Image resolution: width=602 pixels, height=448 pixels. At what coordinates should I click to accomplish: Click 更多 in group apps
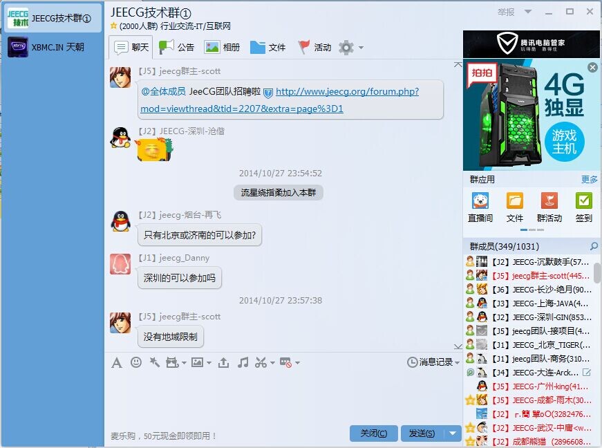coord(589,179)
